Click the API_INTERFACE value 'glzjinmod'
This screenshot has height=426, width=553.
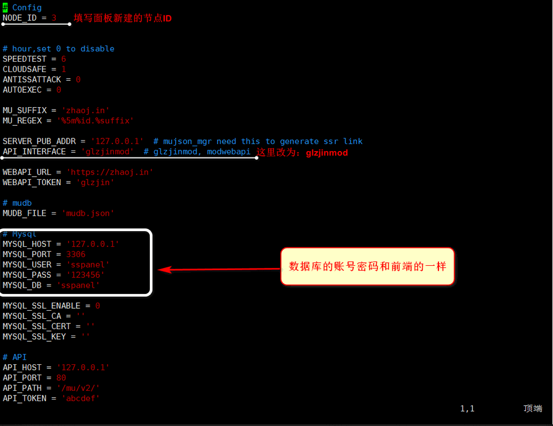108,152
